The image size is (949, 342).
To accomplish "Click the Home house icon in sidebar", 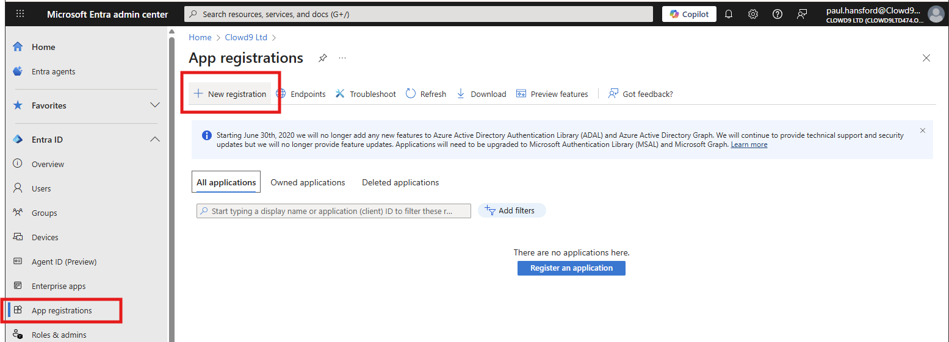I will 18,47.
